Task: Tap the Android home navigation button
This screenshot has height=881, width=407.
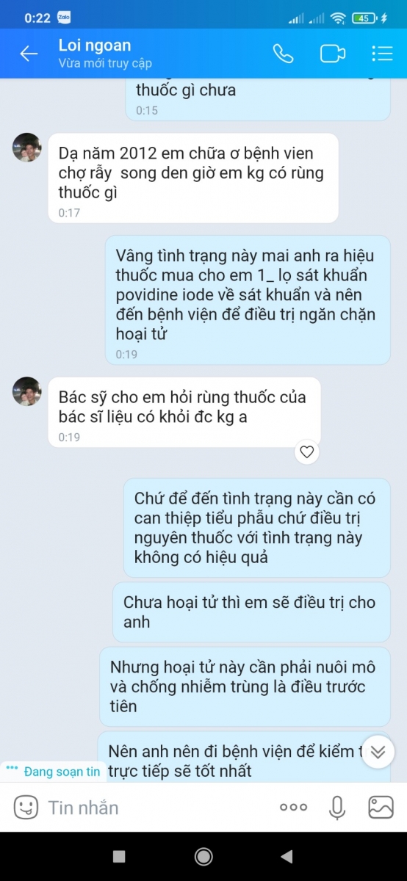Action: 203,856
